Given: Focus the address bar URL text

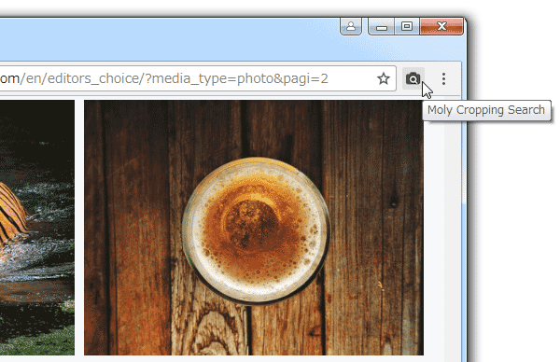Looking at the screenshot, I should tap(164, 78).
